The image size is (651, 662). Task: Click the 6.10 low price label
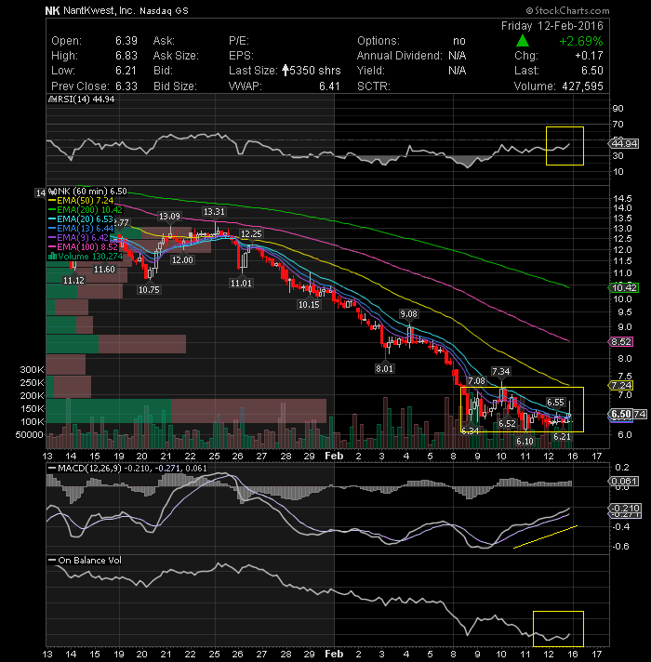tap(525, 442)
